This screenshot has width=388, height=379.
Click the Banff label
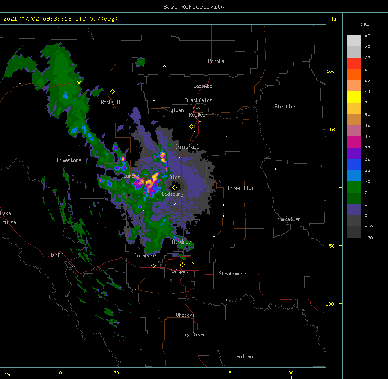[56, 255]
